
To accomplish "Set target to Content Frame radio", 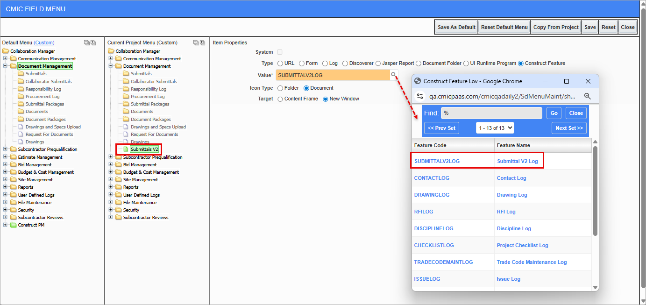I will 280,99.
